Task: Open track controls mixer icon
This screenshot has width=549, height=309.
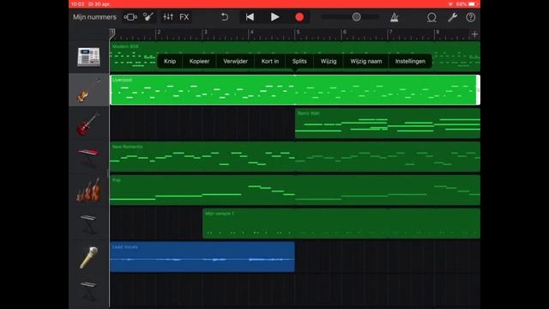Action: [168, 17]
